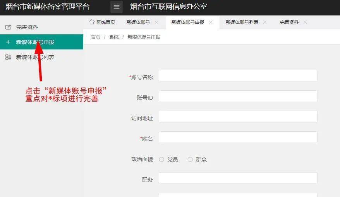Click 首页 in the breadcrumb
Viewport: 340px width, 197px height.
(x=96, y=37)
